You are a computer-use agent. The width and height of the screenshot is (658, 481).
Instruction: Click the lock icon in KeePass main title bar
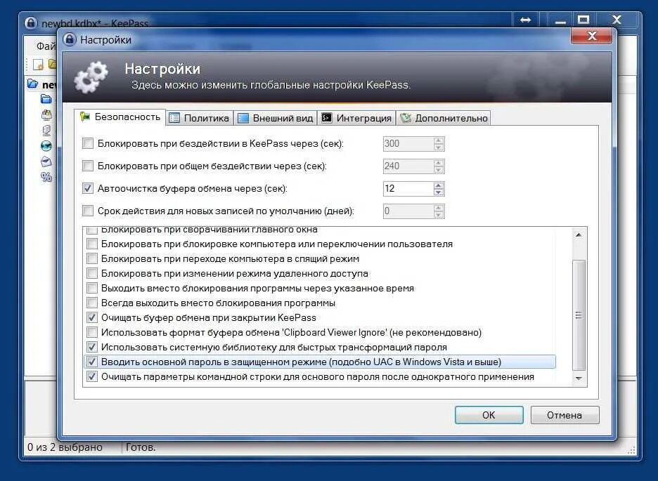pyautogui.click(x=31, y=22)
